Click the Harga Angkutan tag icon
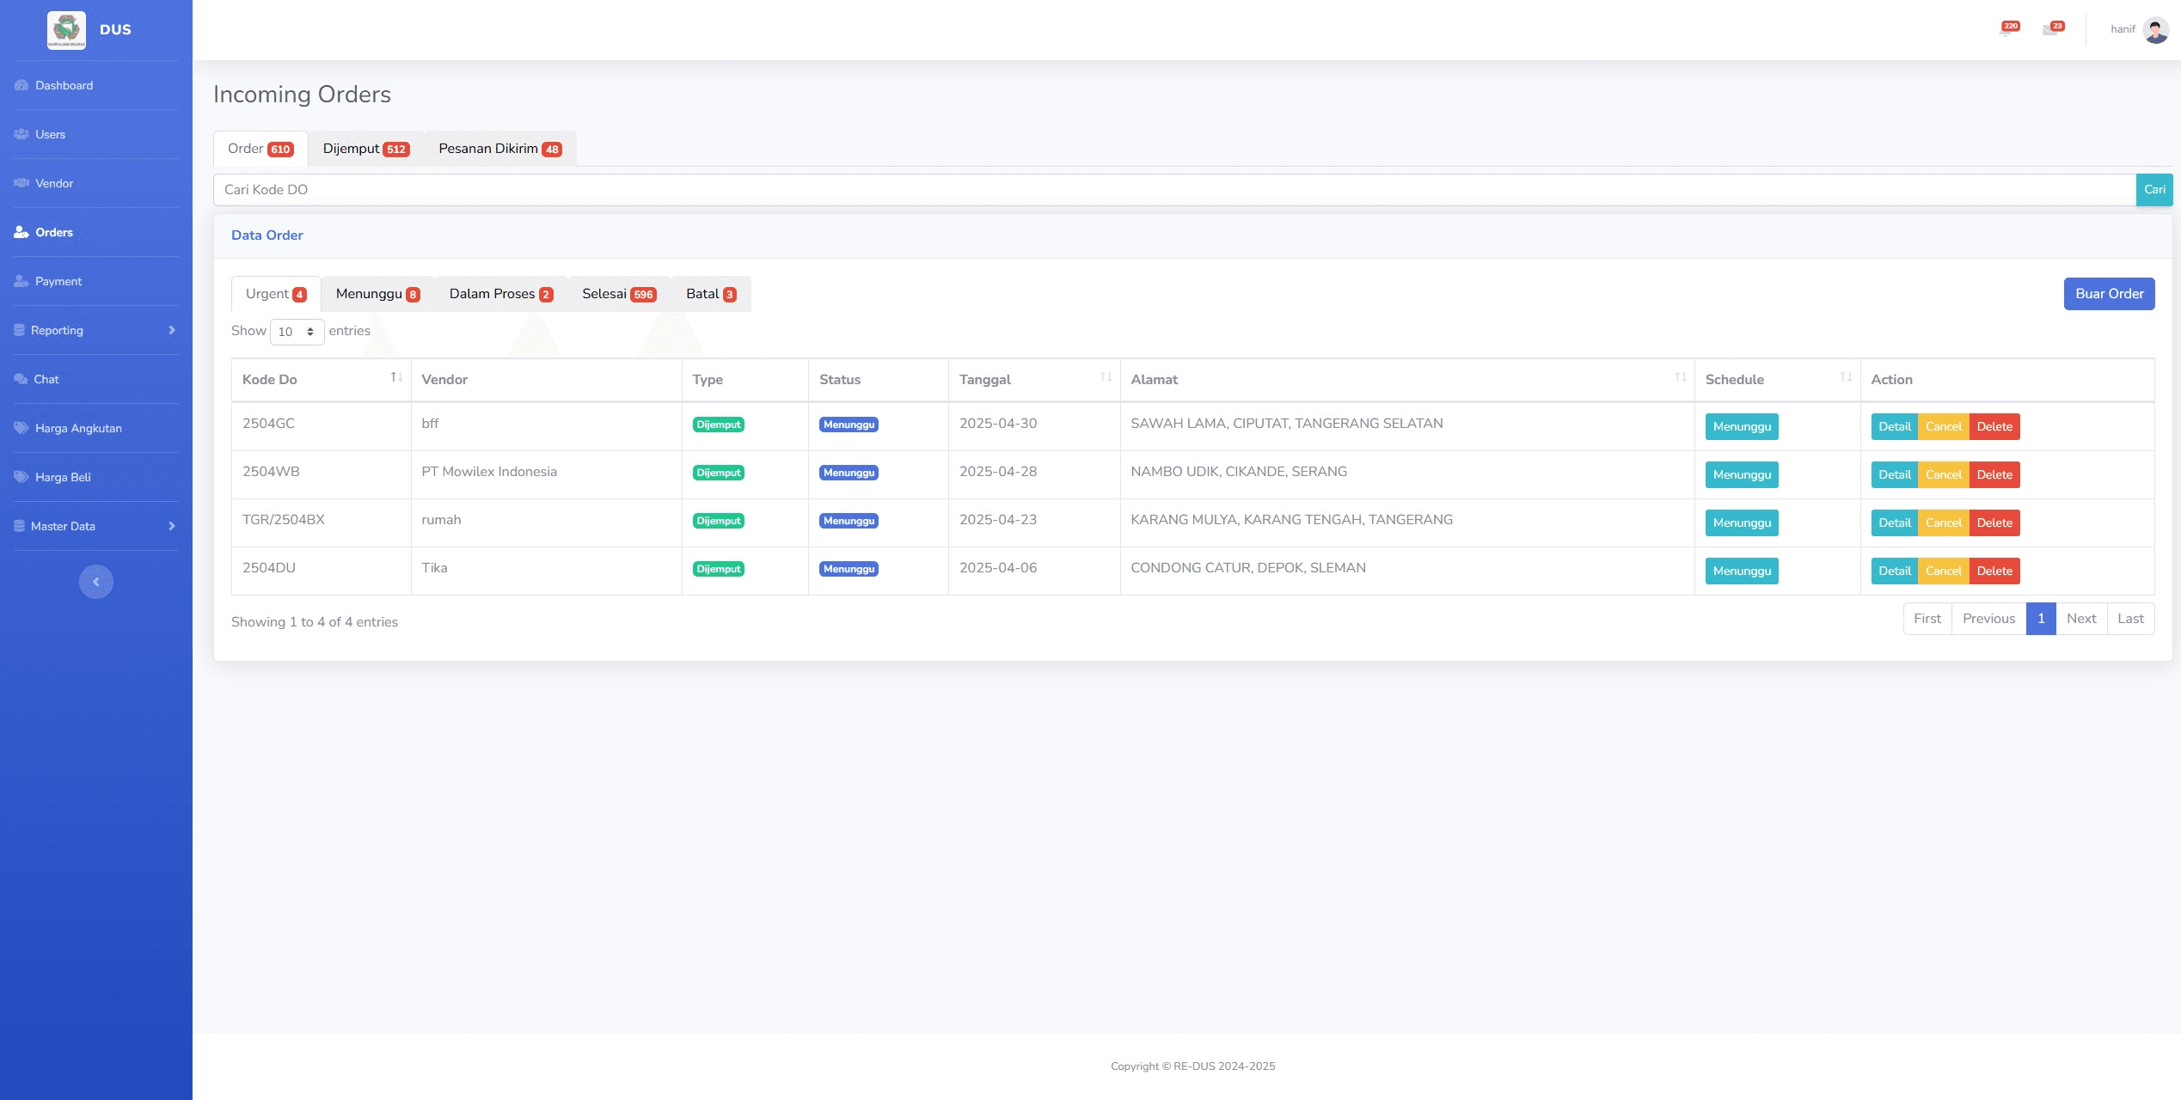 pos(21,428)
